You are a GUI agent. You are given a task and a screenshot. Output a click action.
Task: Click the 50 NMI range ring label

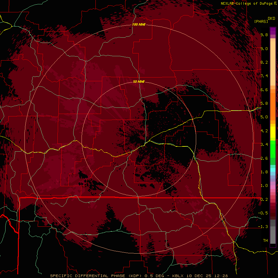coord(139,82)
